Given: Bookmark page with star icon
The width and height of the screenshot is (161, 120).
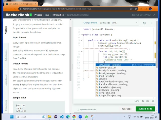Looking at the screenshot, I should point(136,9).
